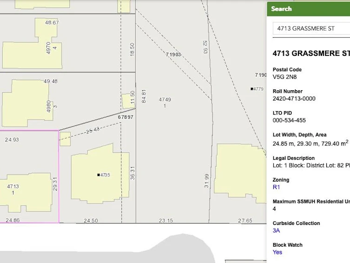Image resolution: width=350 pixels, height=263 pixels.
Task: Click the 36.31 lot depth label
Action: (x=132, y=173)
